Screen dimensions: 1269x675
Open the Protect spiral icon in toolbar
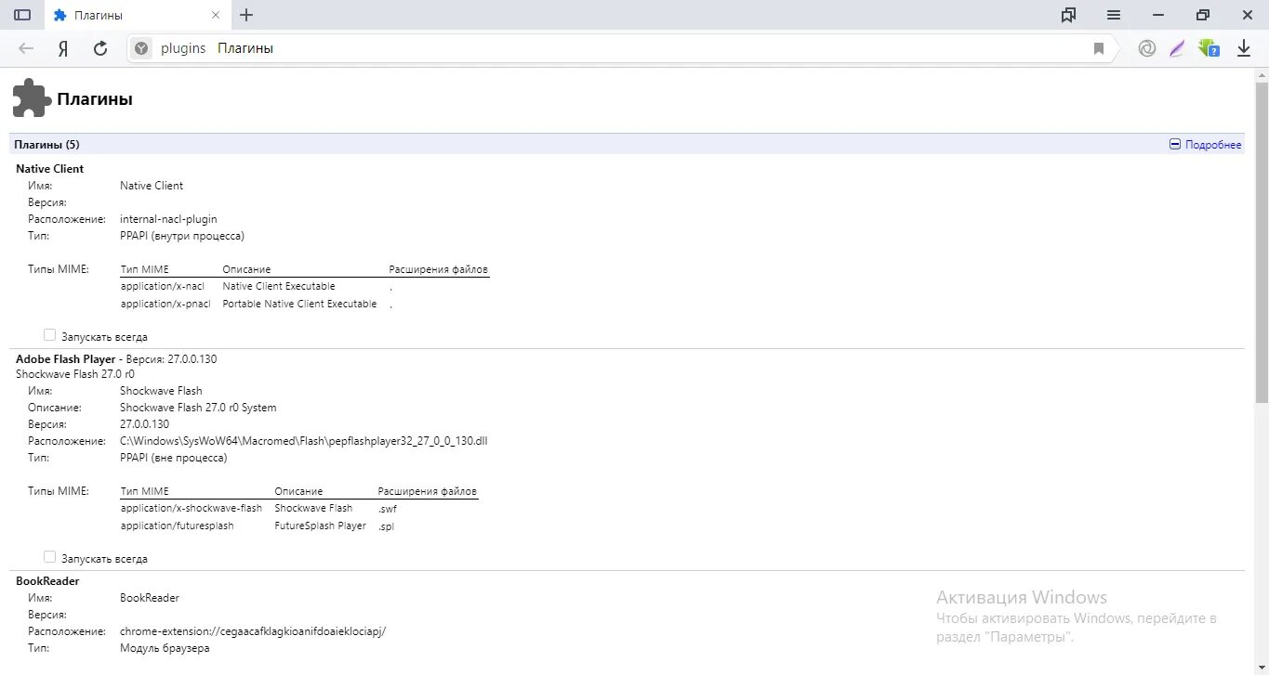point(1147,48)
